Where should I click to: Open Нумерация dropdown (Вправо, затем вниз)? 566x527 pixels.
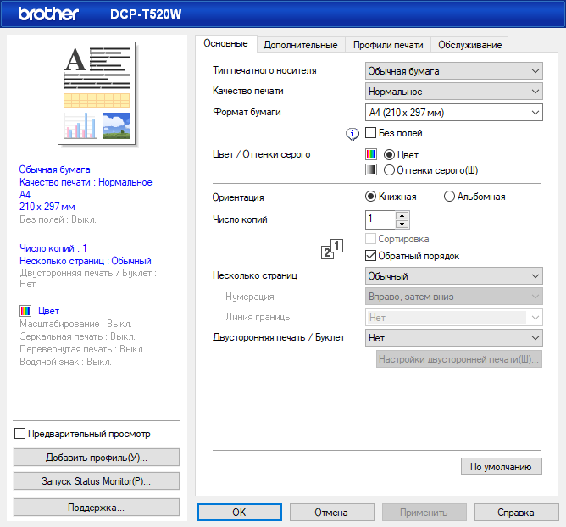(x=454, y=297)
